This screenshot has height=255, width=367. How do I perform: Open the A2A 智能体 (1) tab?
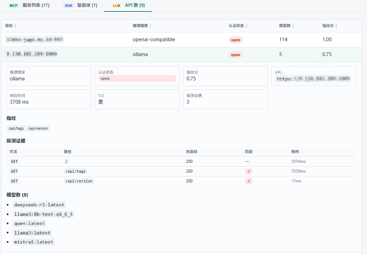[x=80, y=5]
